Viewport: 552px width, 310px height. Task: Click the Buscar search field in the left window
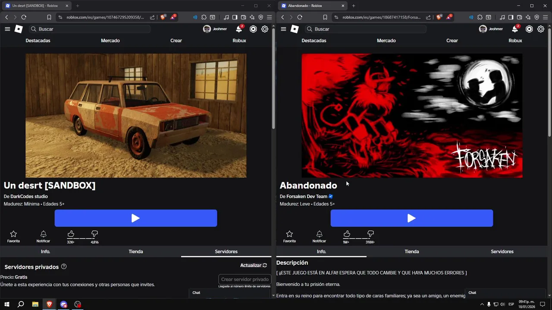pyautogui.click(x=90, y=29)
